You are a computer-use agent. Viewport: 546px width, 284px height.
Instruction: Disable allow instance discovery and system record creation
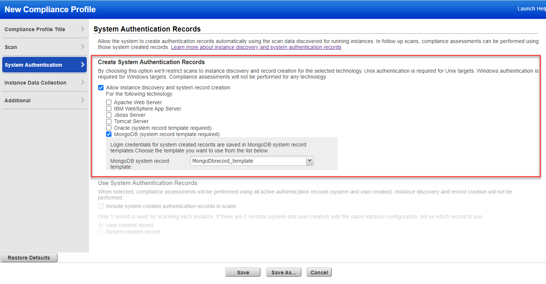point(101,87)
